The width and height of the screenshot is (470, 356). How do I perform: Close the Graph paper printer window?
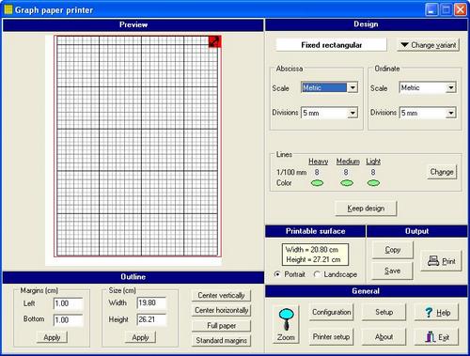point(461,9)
